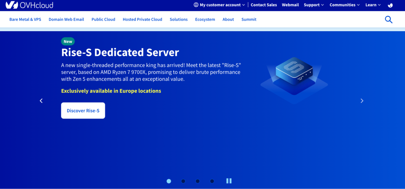405x189 pixels.
Task: Expand the Learn menu chevron
Action: tap(373, 5)
